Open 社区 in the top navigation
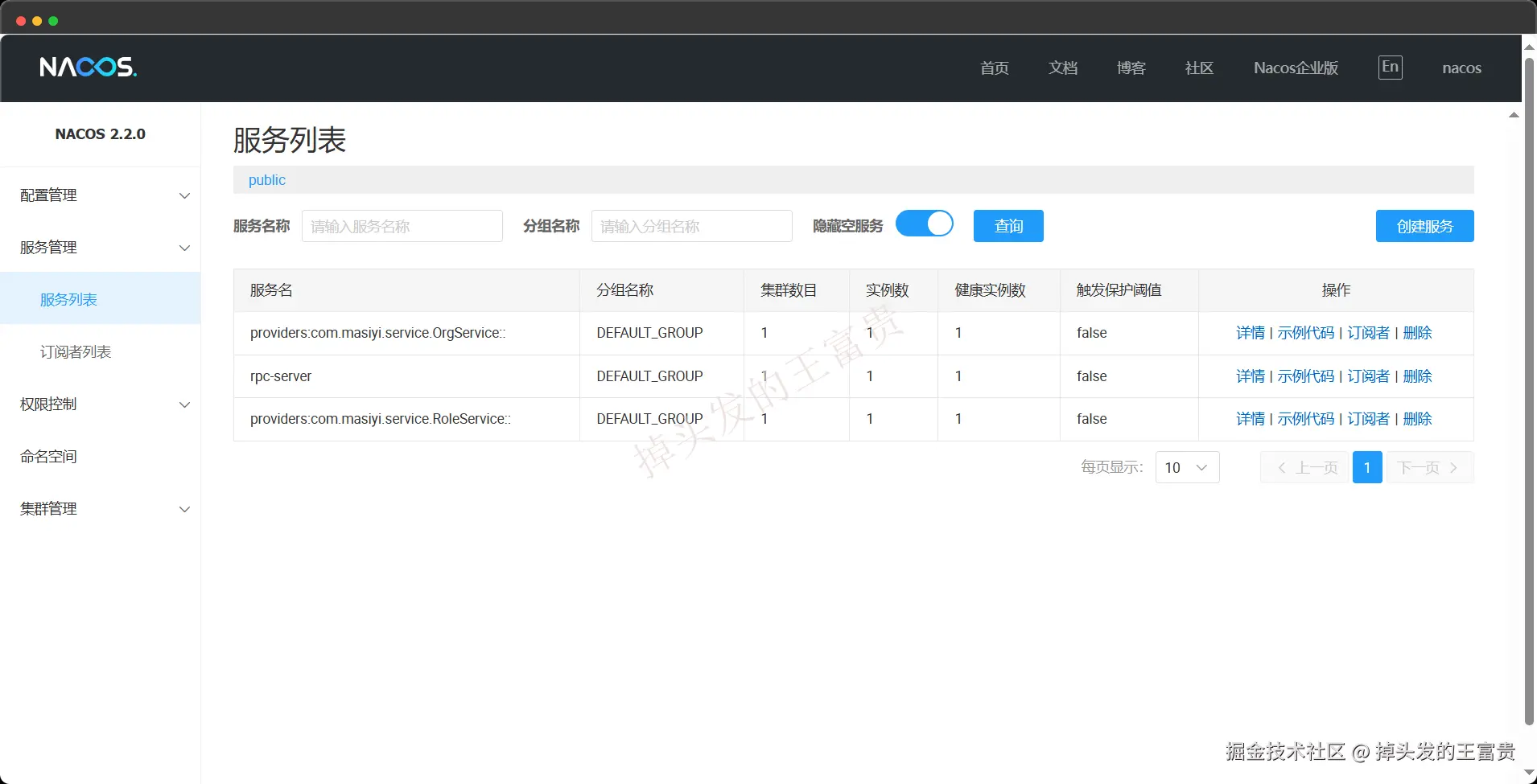This screenshot has width=1537, height=784. 1199,68
